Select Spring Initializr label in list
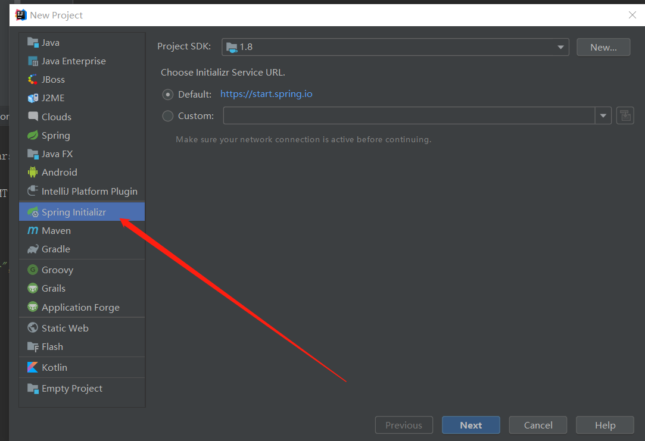This screenshot has height=441, width=645. click(x=74, y=212)
